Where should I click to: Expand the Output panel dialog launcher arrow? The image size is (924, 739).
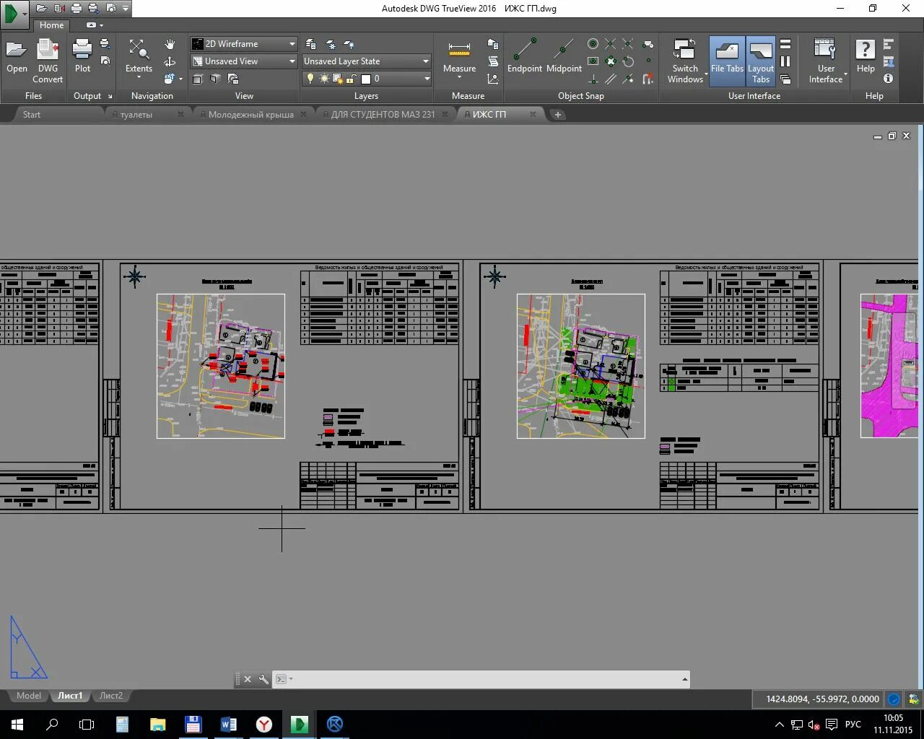[110, 96]
